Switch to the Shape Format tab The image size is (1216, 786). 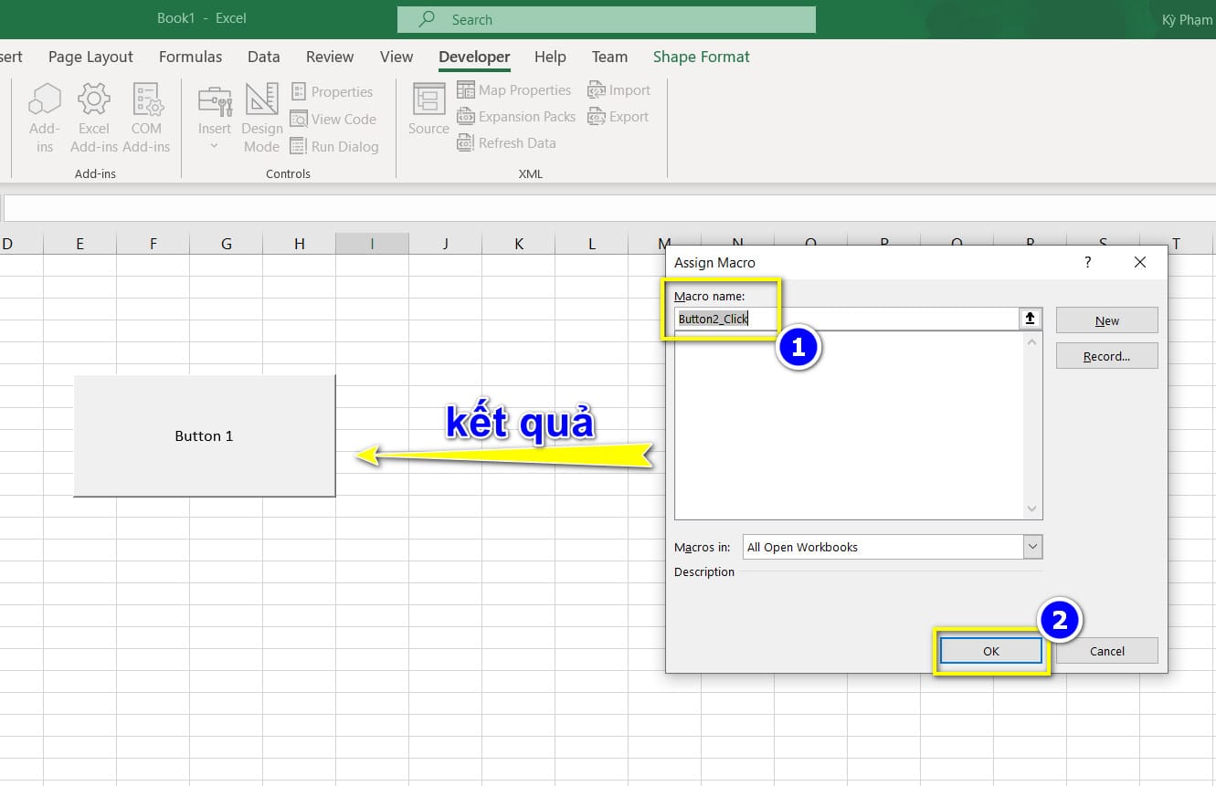click(701, 57)
